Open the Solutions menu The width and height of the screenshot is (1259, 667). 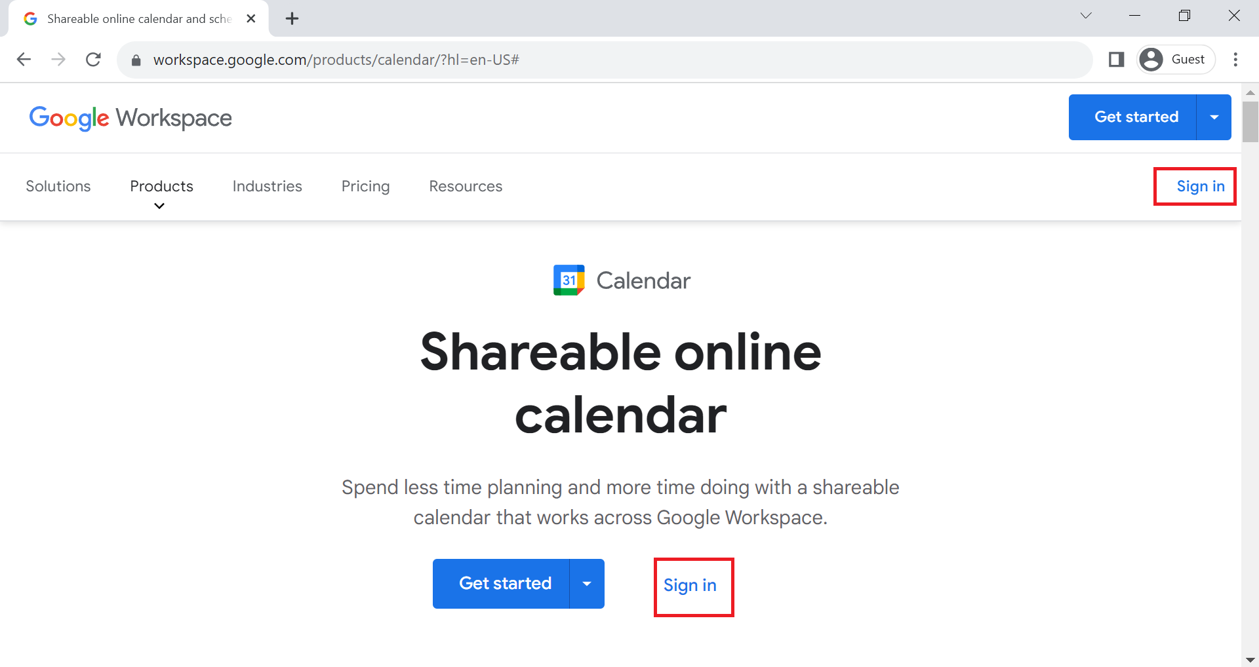(x=58, y=186)
